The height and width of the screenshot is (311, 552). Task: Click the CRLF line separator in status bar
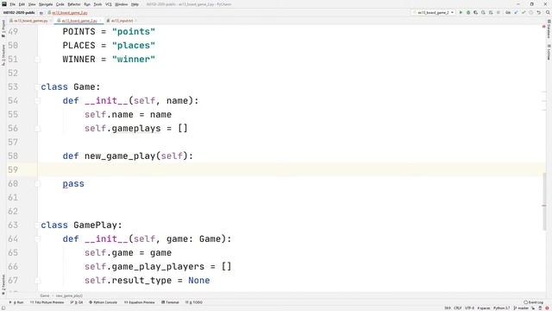tap(458, 308)
